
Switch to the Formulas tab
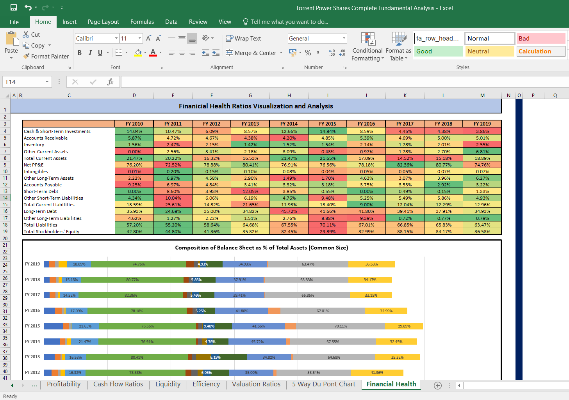[x=142, y=22]
